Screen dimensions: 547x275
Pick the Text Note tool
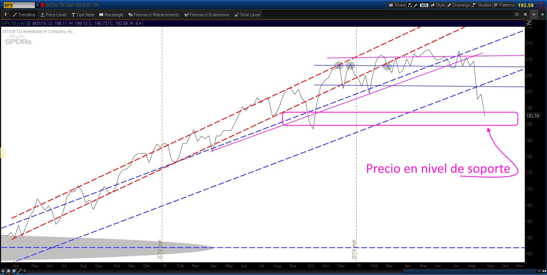point(83,15)
